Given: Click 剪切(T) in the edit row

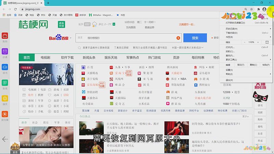Looking at the screenshot, I should click(241, 65).
